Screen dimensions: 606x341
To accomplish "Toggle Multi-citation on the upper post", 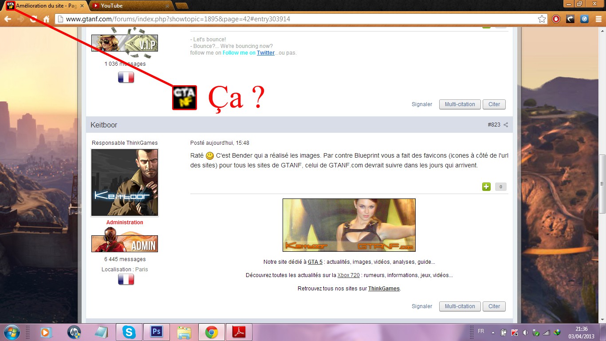I will pos(460,104).
